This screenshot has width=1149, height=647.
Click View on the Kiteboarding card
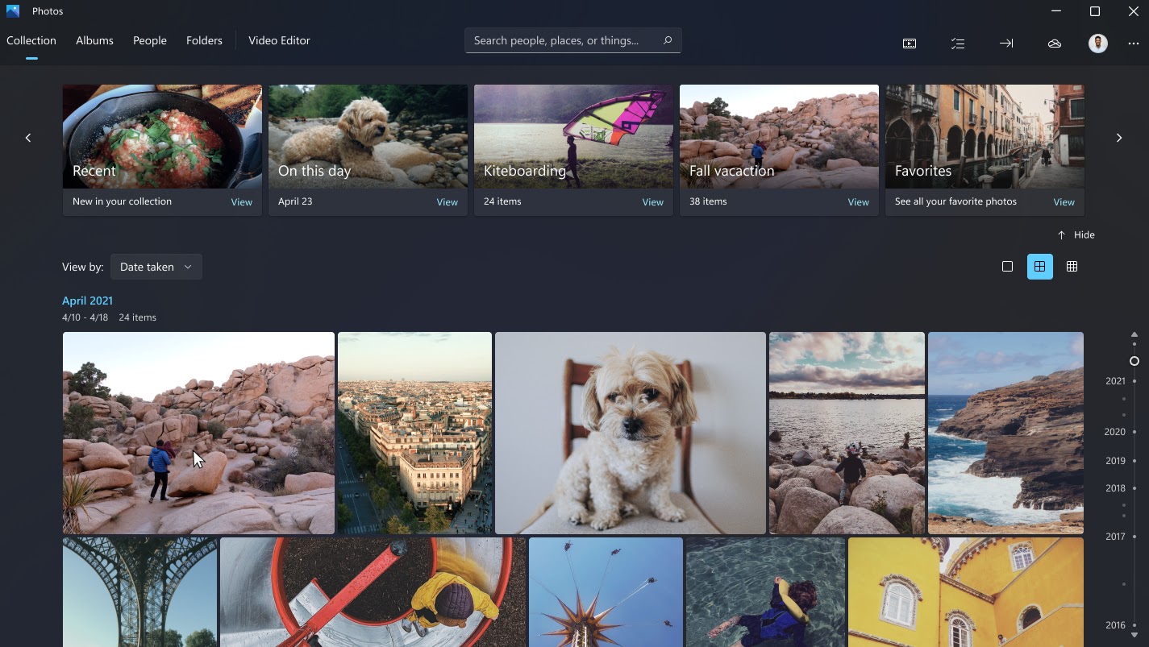tap(653, 202)
